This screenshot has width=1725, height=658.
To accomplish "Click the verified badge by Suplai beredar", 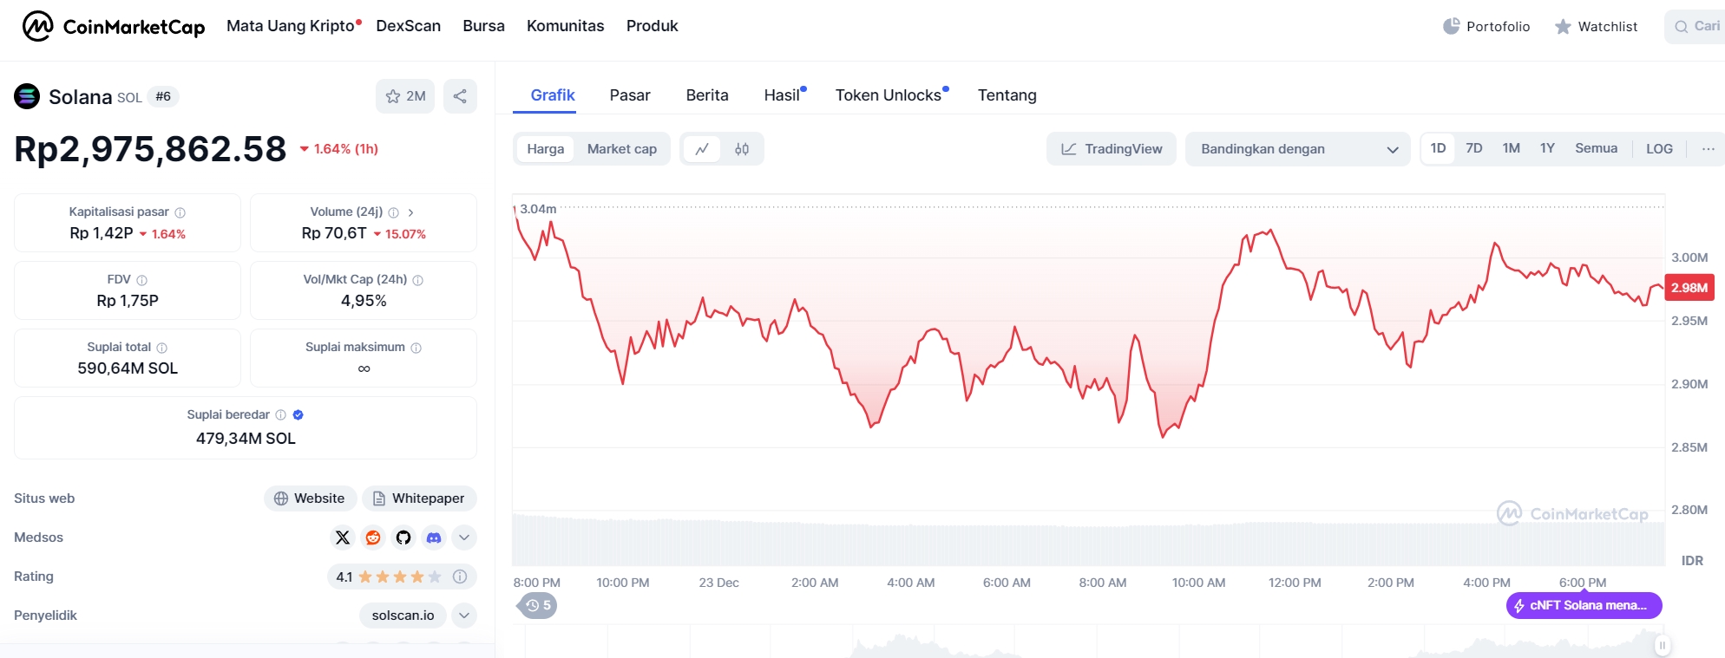I will (x=298, y=415).
